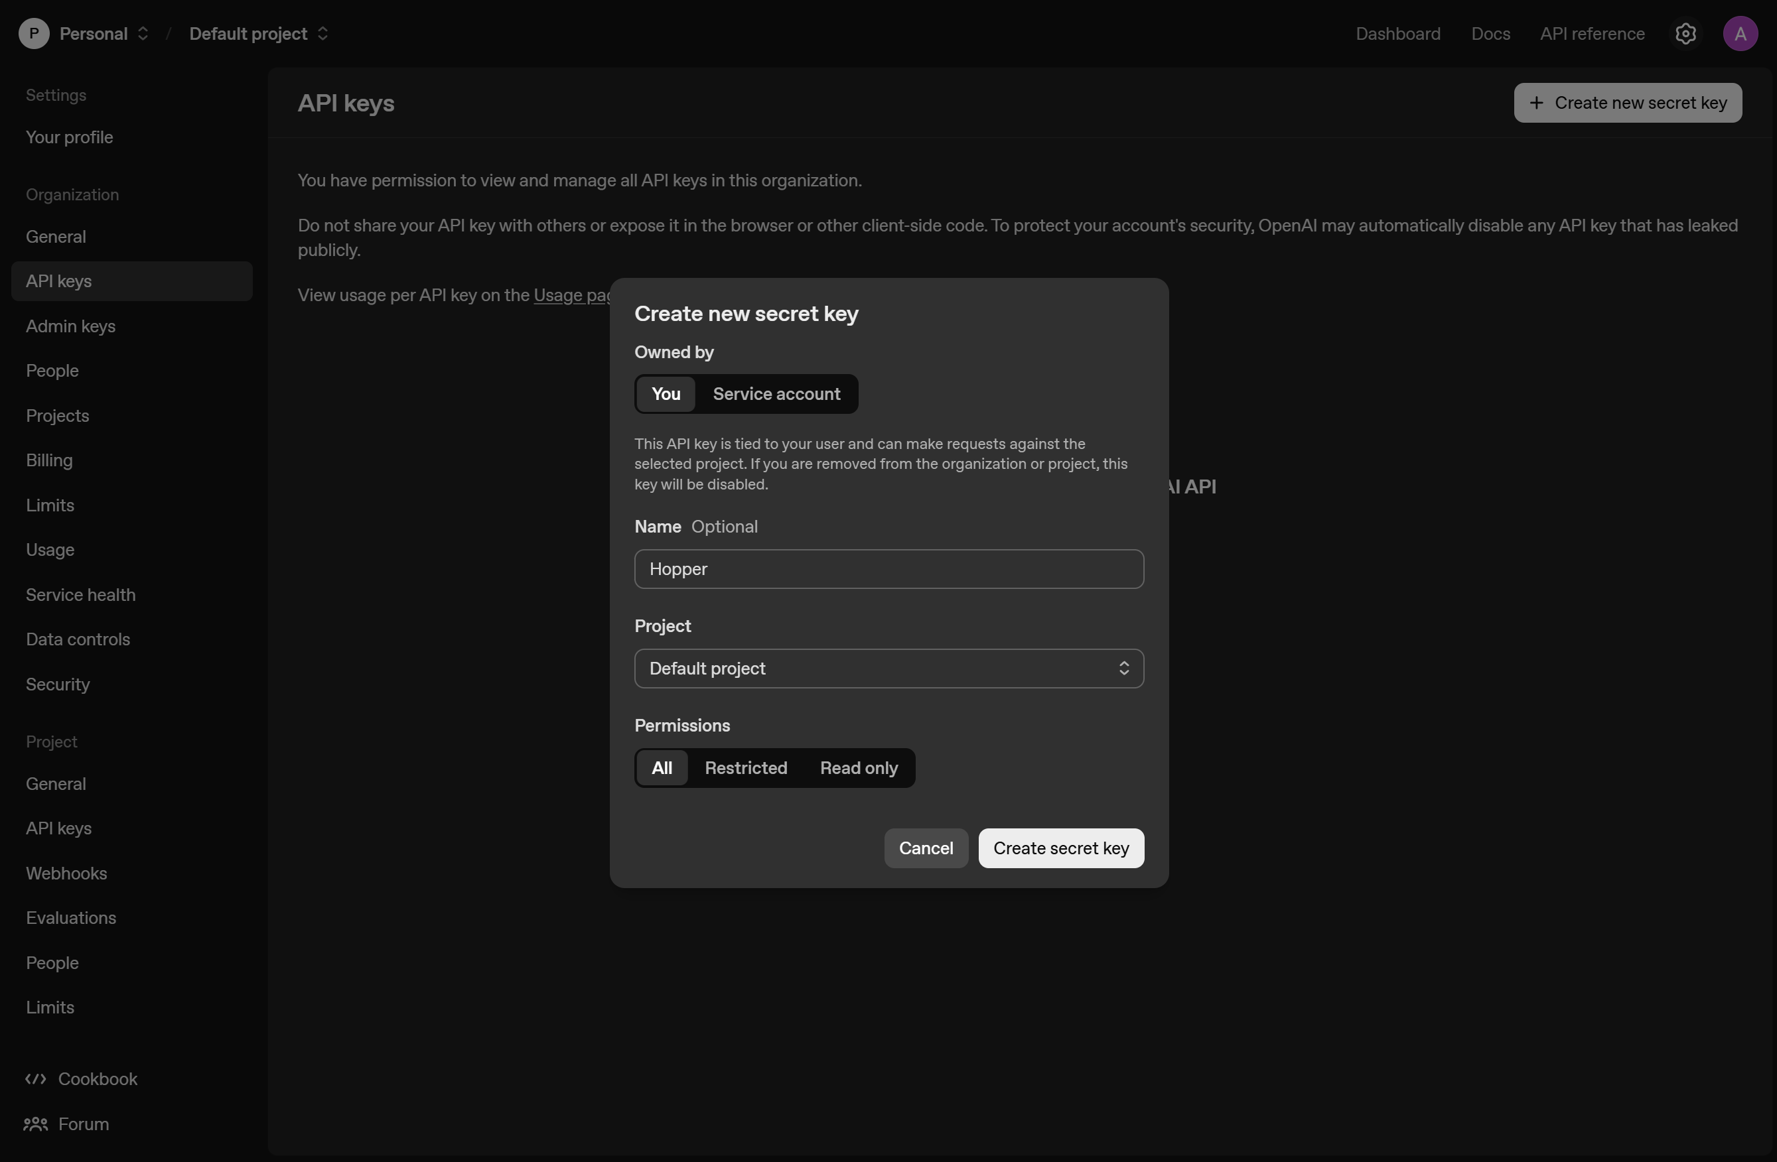The width and height of the screenshot is (1777, 1162).
Task: Click the Personal workspace avatar icon
Action: pyautogui.click(x=32, y=34)
